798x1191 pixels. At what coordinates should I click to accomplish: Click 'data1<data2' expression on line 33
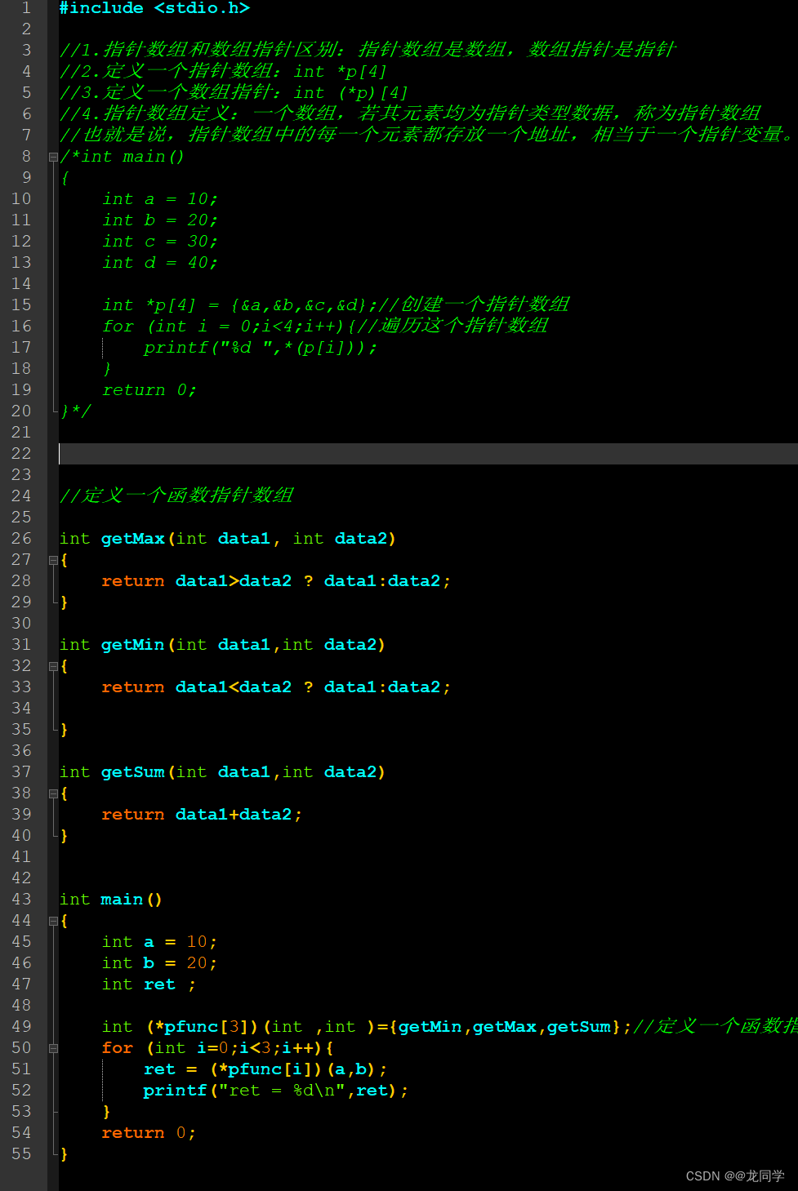click(234, 687)
